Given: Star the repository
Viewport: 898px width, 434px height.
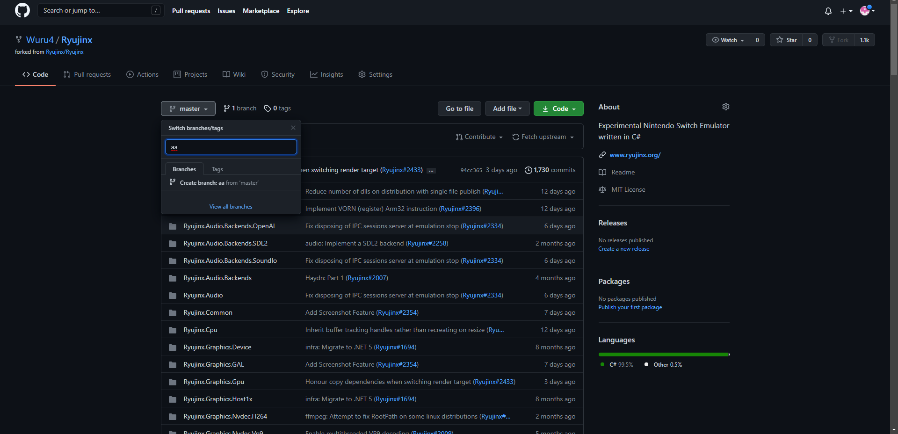Looking at the screenshot, I should (x=786, y=40).
